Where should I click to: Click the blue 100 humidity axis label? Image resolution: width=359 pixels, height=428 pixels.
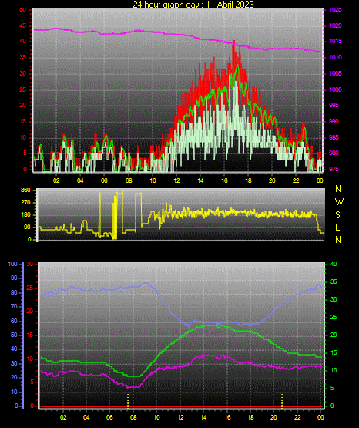[12, 264]
